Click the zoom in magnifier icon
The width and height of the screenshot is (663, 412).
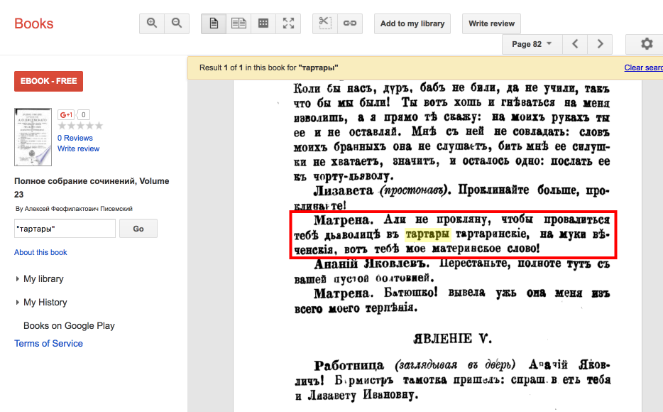152,23
